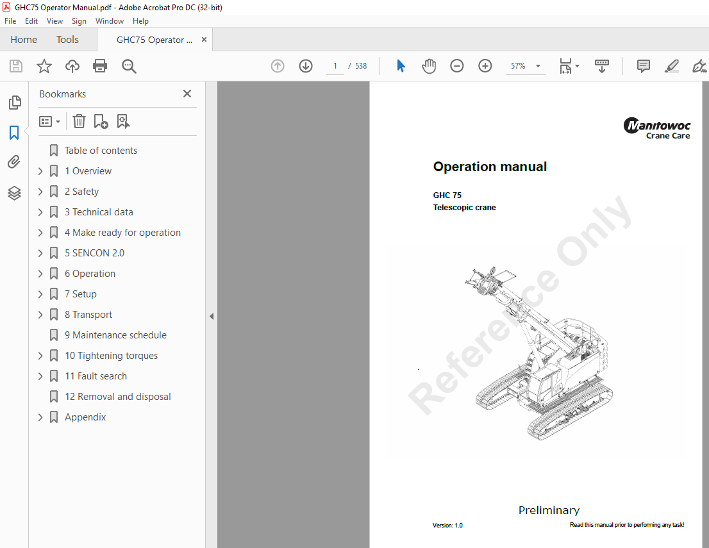709x548 pixels.
Task: Delete selected bookmark trash icon
Action: [x=79, y=121]
